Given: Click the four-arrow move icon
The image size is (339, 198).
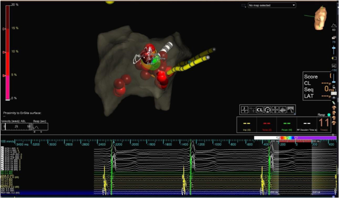Looking at the screenshot, I should tap(275, 110).
